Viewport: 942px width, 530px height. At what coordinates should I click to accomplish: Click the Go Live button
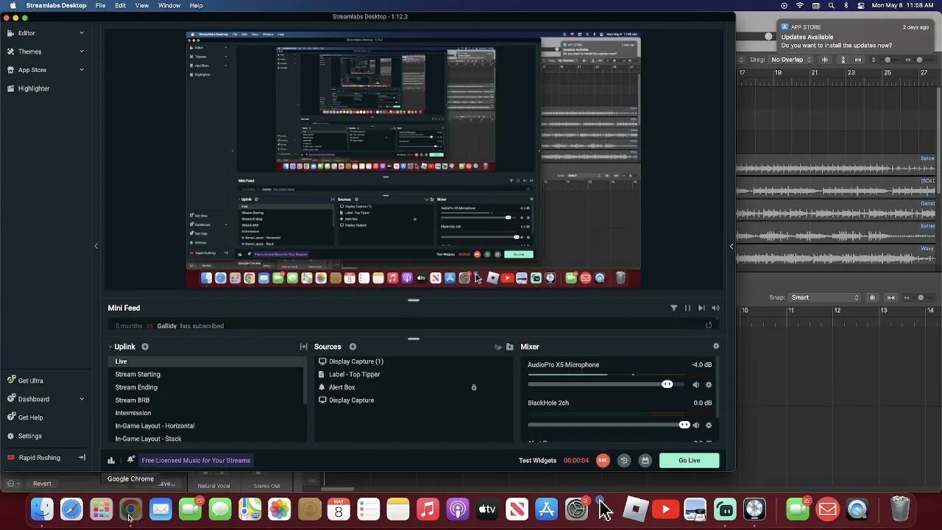point(689,460)
